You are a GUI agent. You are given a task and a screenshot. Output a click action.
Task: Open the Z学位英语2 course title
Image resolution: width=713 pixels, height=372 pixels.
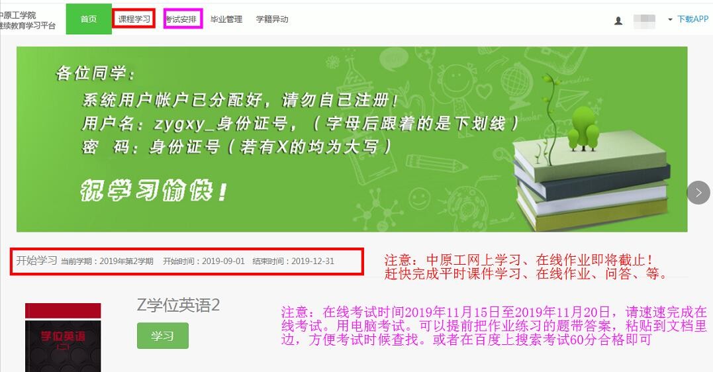pyautogui.click(x=178, y=304)
